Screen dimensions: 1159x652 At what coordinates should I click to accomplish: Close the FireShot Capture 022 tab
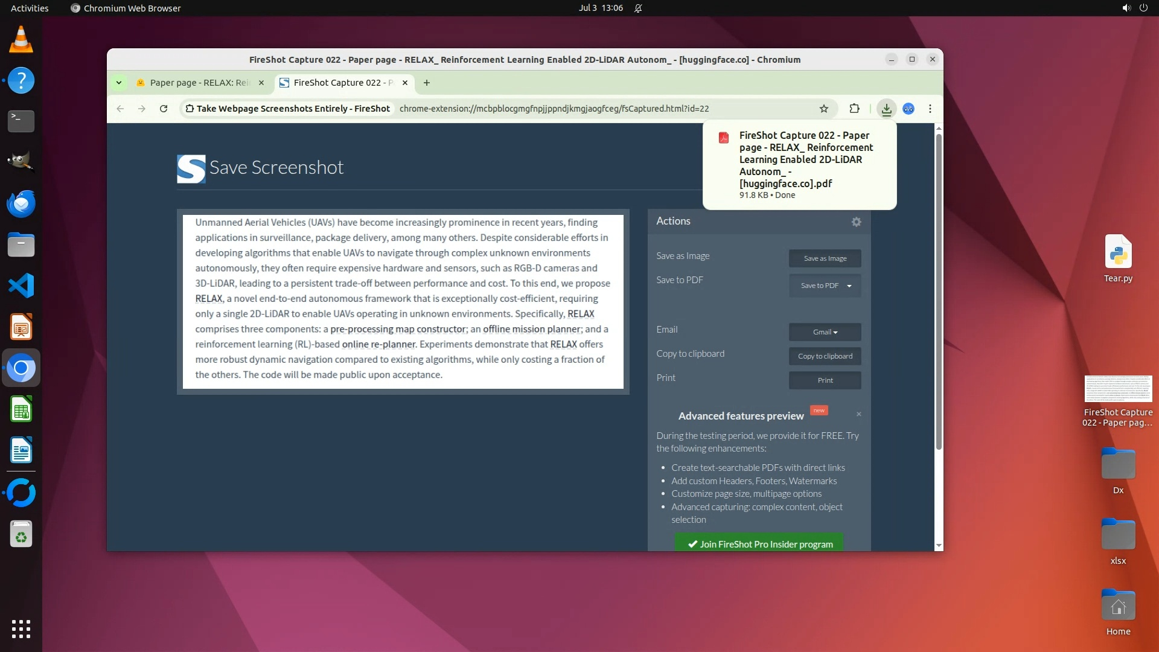(x=405, y=83)
